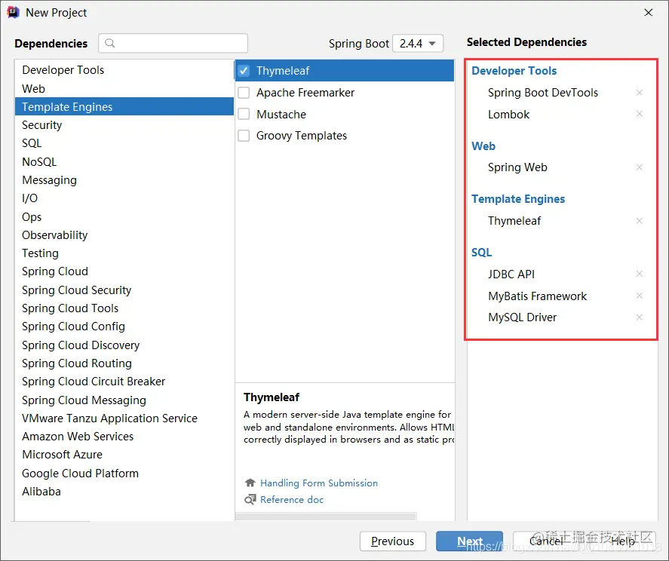Select Spring Cloud Messaging category

(x=124, y=400)
